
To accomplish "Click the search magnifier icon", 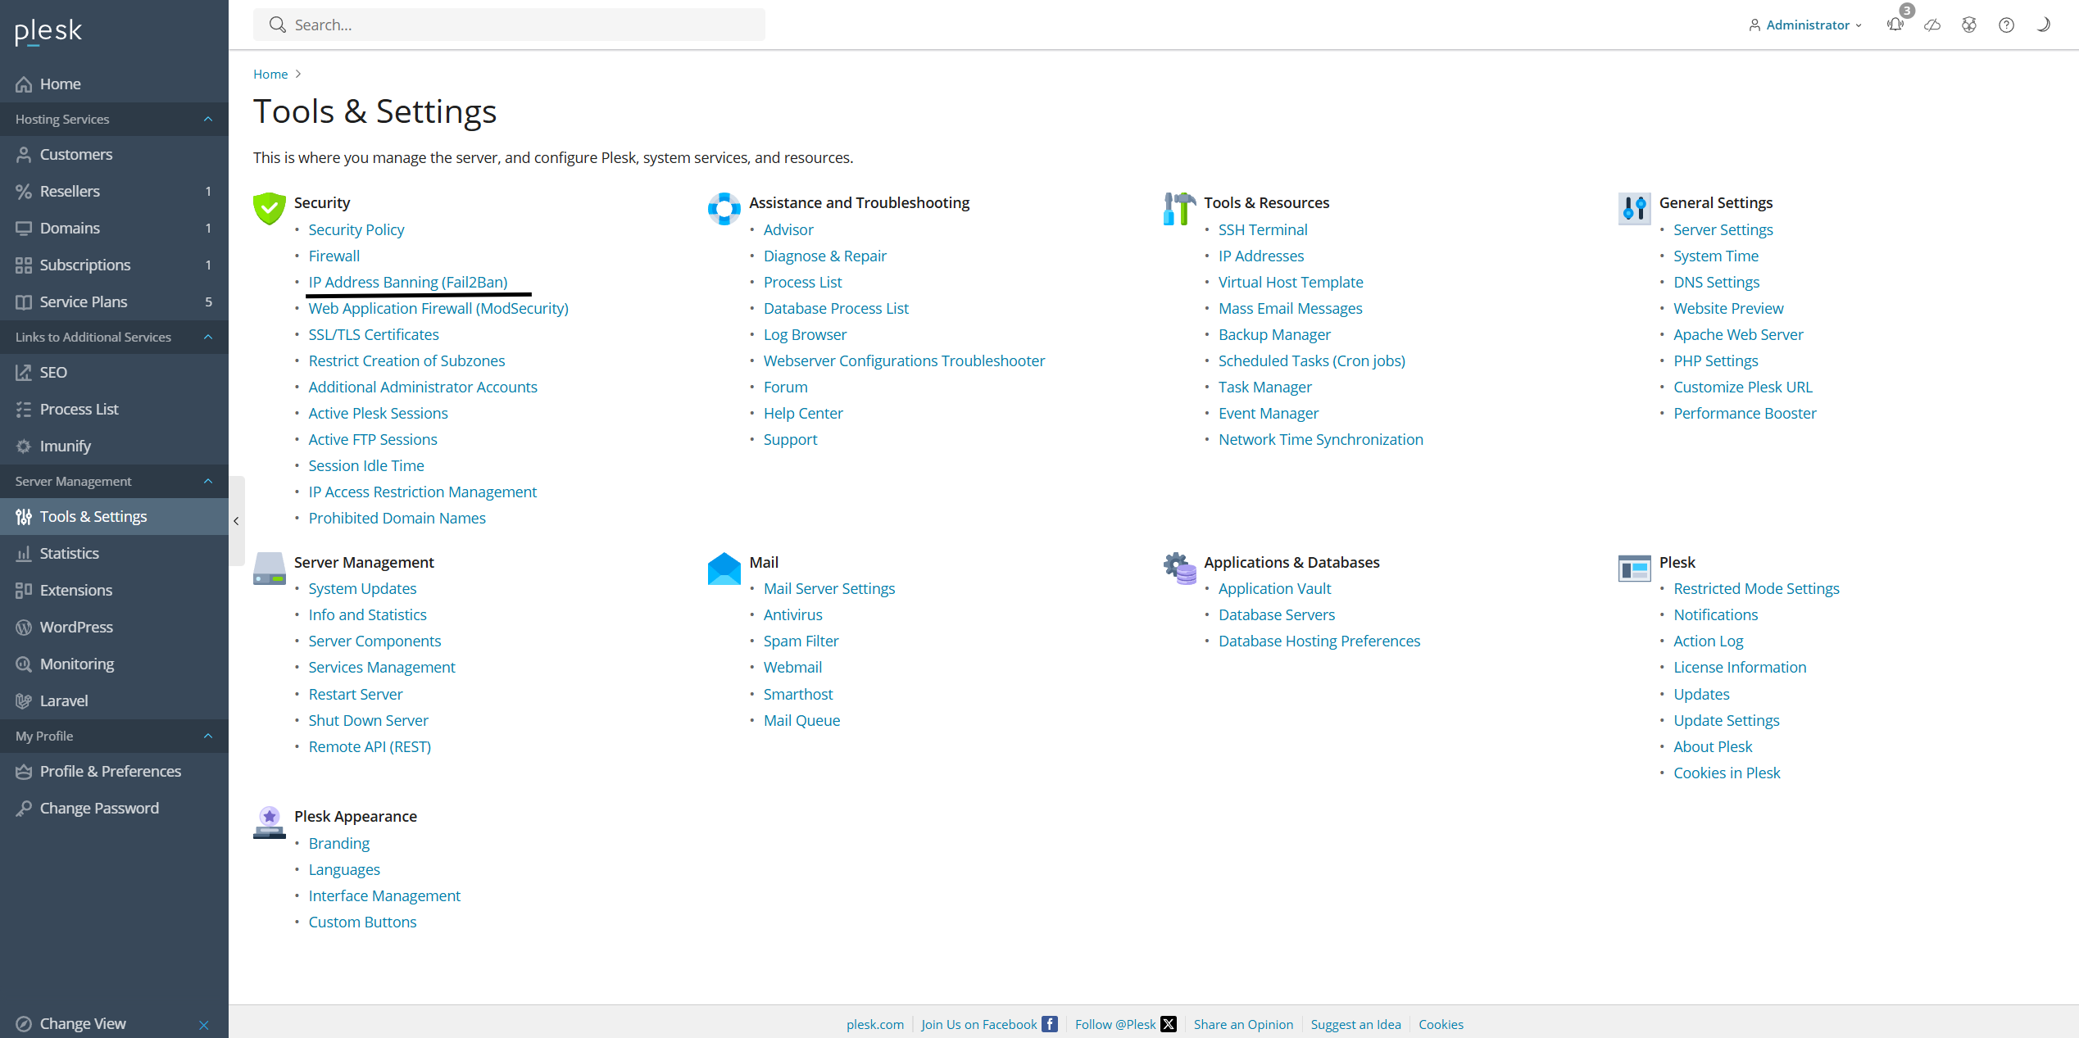I will (x=278, y=25).
